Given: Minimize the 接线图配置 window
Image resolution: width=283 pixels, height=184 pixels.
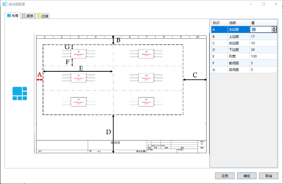Looking at the screenshot, I should [x=251, y=4].
